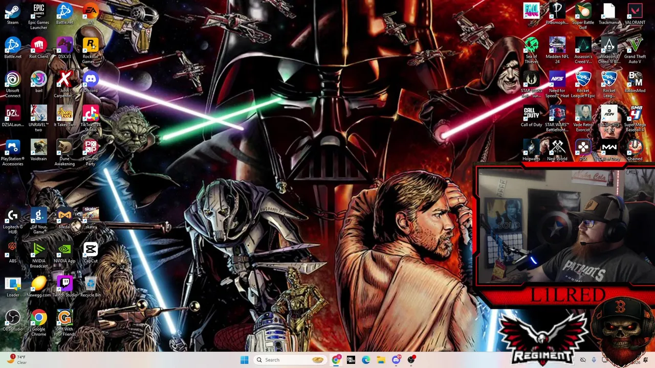Select the Voidtrain desktop shortcut

click(39, 150)
